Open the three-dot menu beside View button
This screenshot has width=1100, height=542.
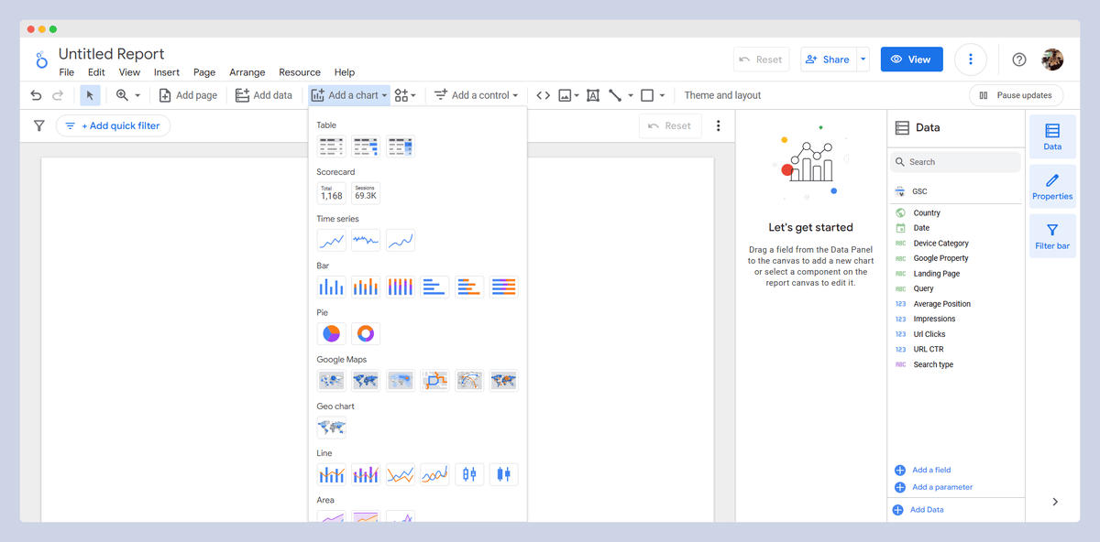point(971,60)
